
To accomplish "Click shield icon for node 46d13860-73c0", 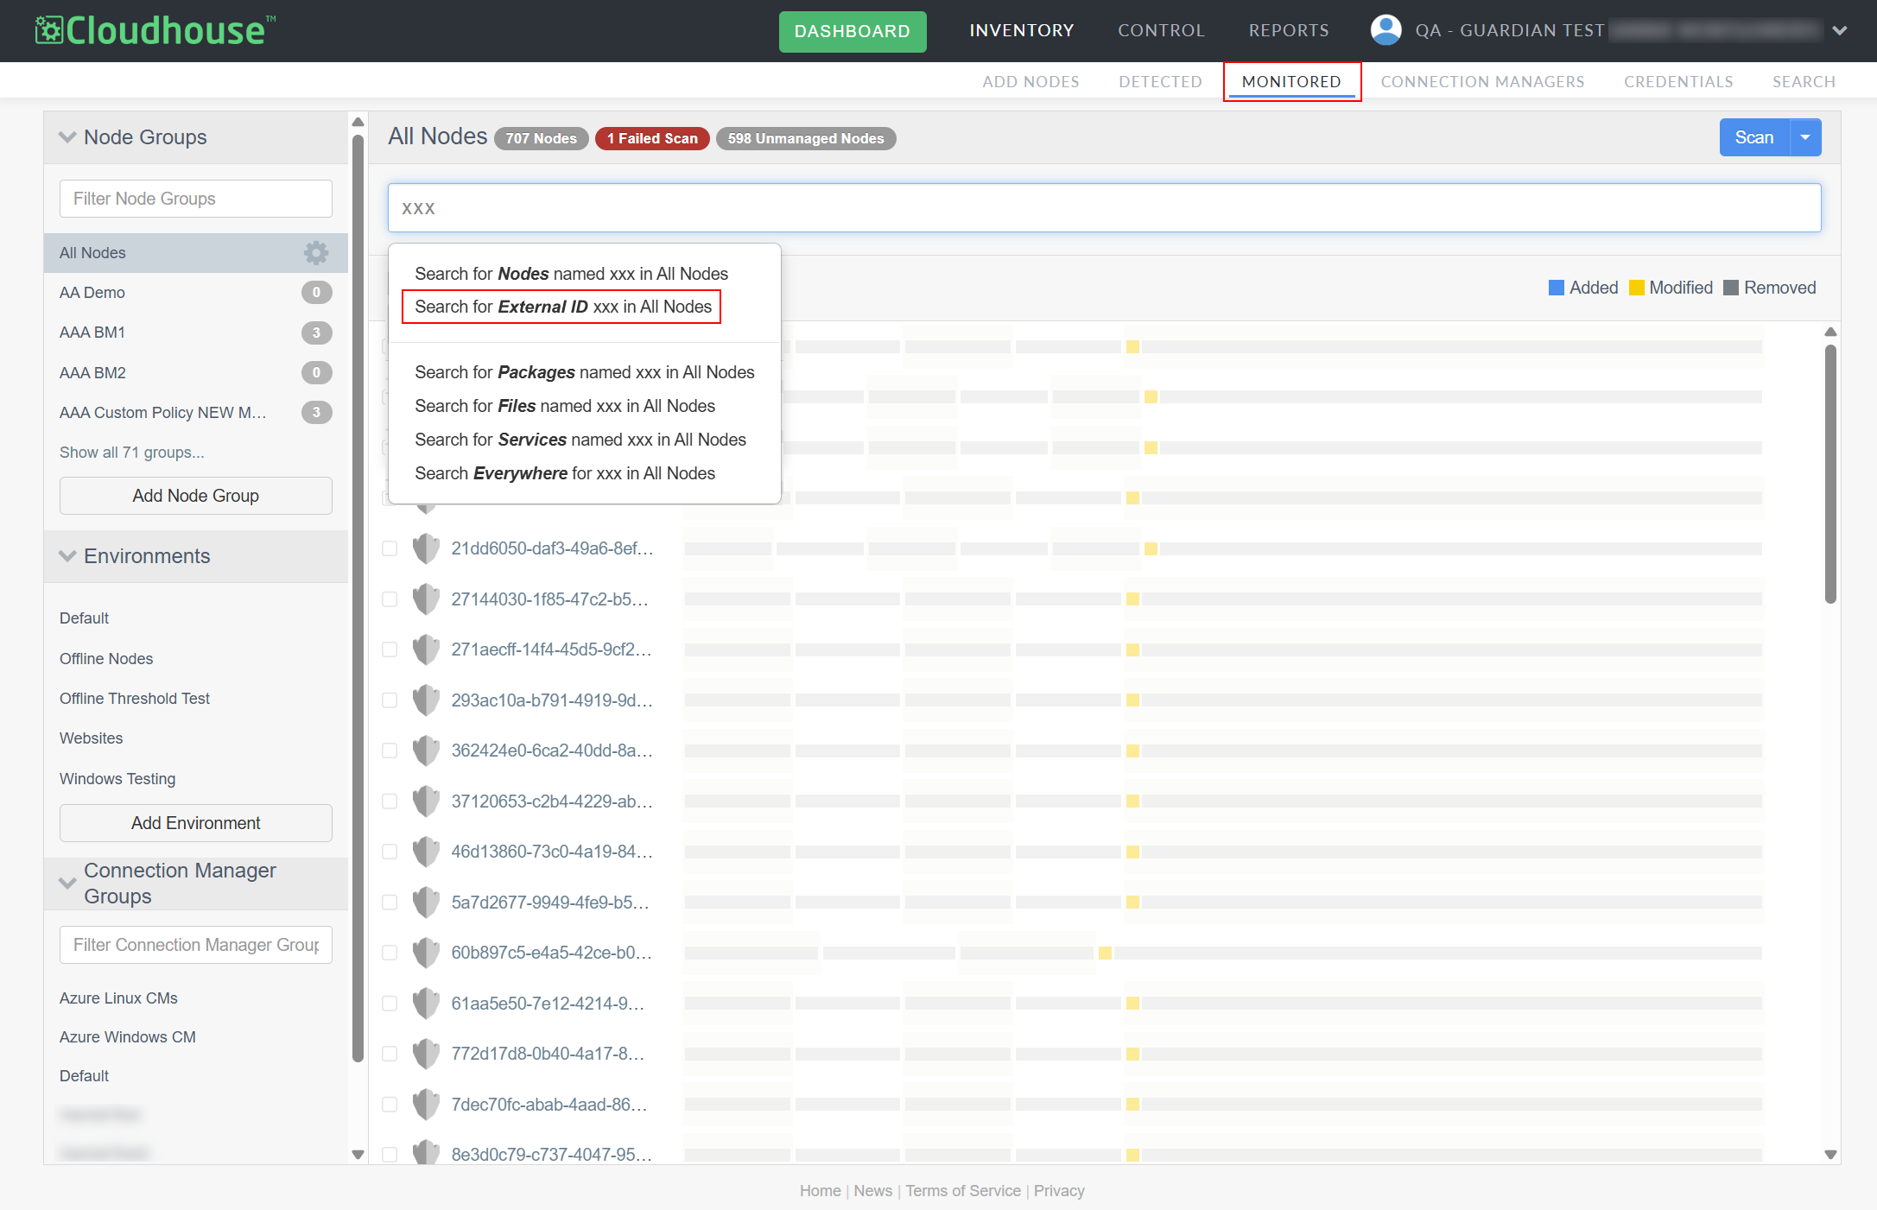I will click(426, 852).
